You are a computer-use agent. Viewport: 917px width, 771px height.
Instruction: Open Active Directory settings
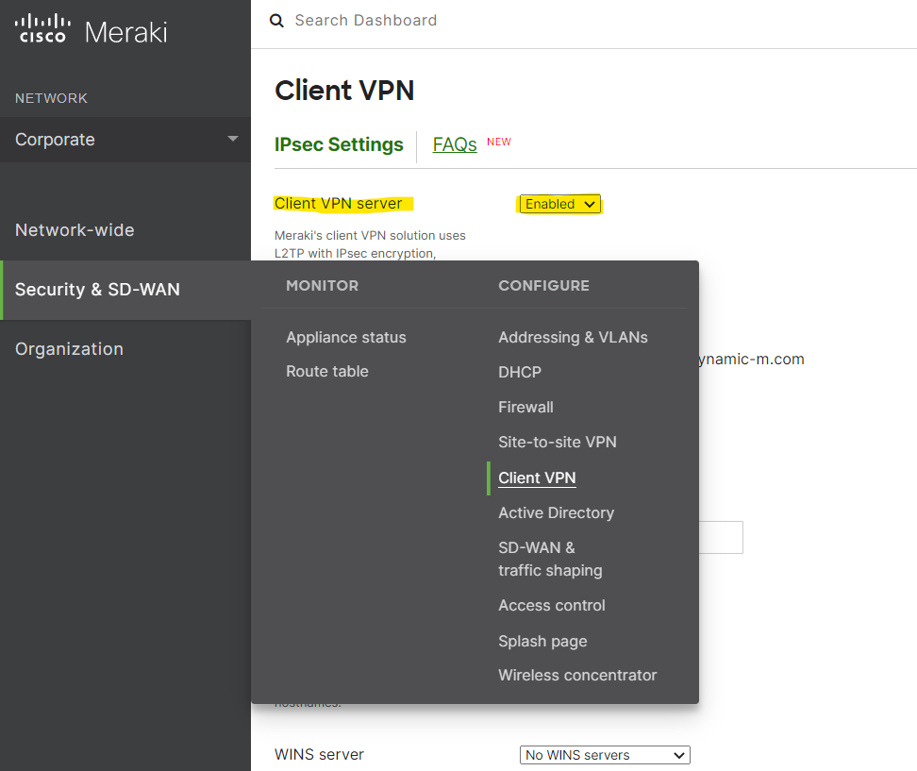tap(556, 512)
